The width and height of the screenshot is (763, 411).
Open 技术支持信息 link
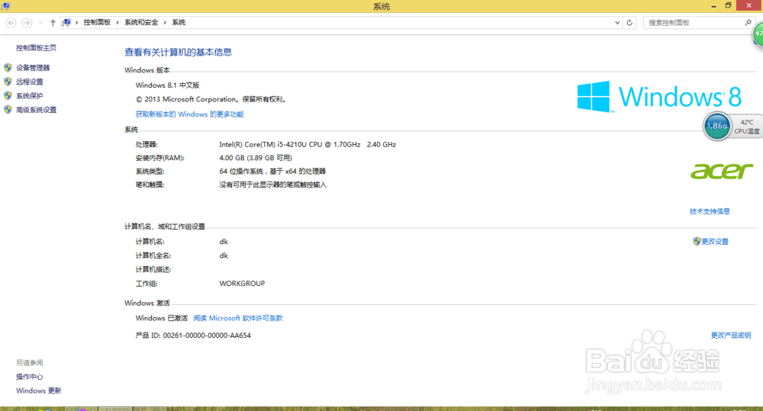(710, 211)
